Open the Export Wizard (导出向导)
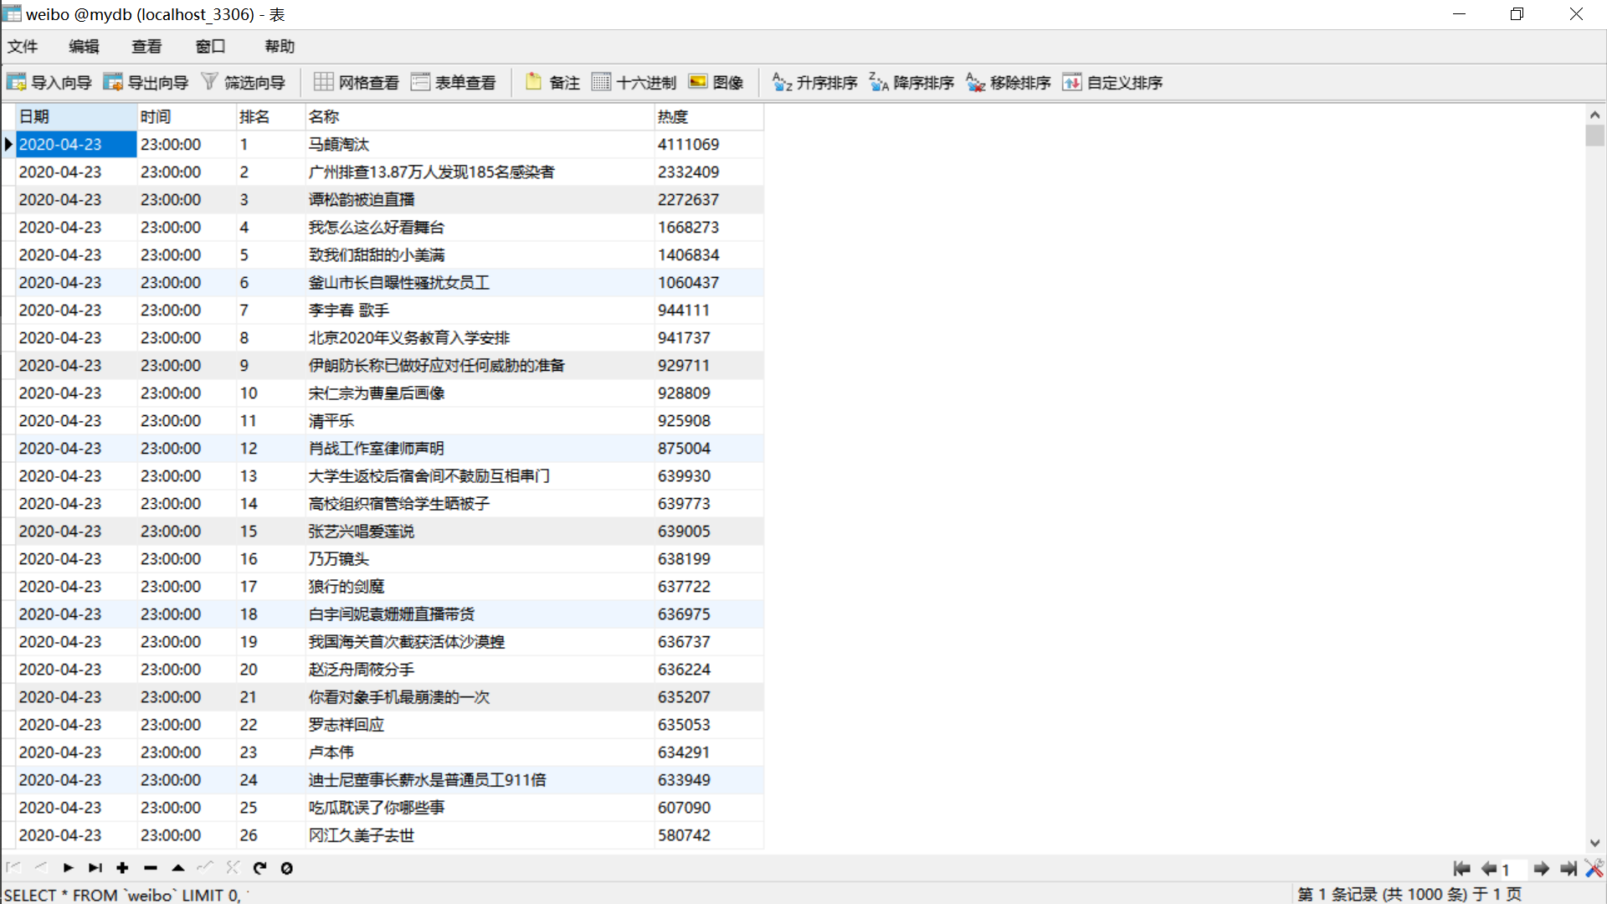The height and width of the screenshot is (904, 1607). pos(146,82)
